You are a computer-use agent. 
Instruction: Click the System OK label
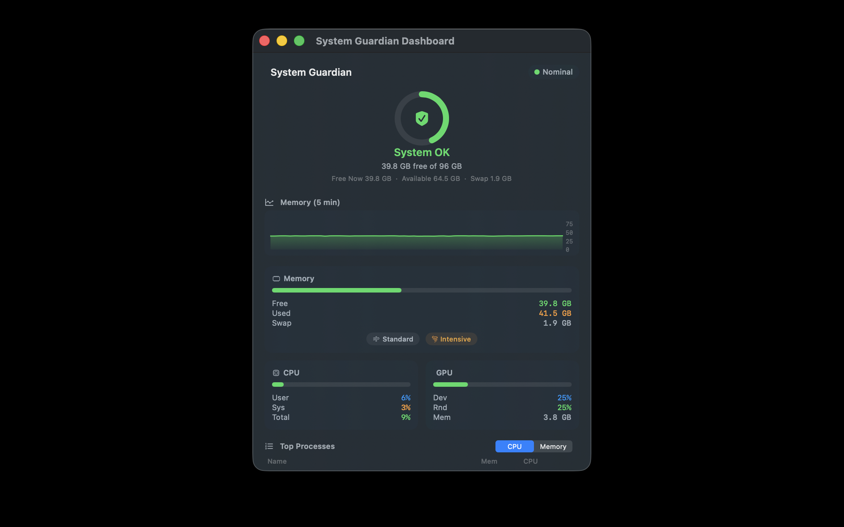(422, 152)
